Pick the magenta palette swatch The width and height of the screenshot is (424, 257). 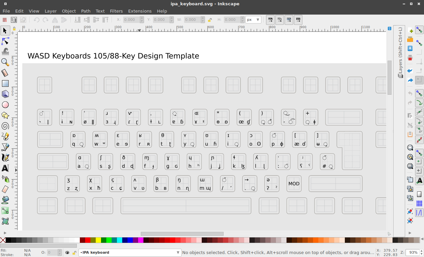141,240
